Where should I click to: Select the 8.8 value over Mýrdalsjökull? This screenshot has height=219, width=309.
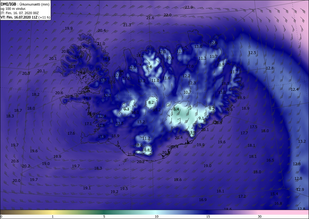coord(147,150)
